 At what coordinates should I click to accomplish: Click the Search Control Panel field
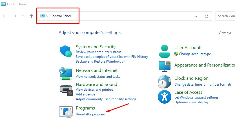point(226,16)
